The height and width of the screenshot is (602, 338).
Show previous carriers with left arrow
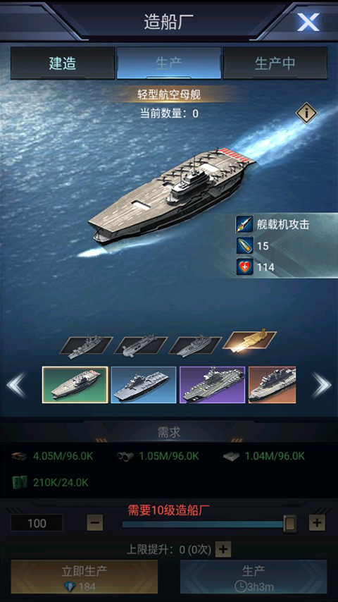click(16, 385)
